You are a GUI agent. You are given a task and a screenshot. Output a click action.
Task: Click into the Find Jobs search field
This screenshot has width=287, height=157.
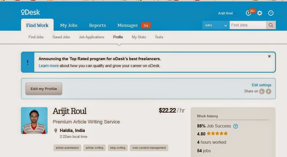pos(248,25)
